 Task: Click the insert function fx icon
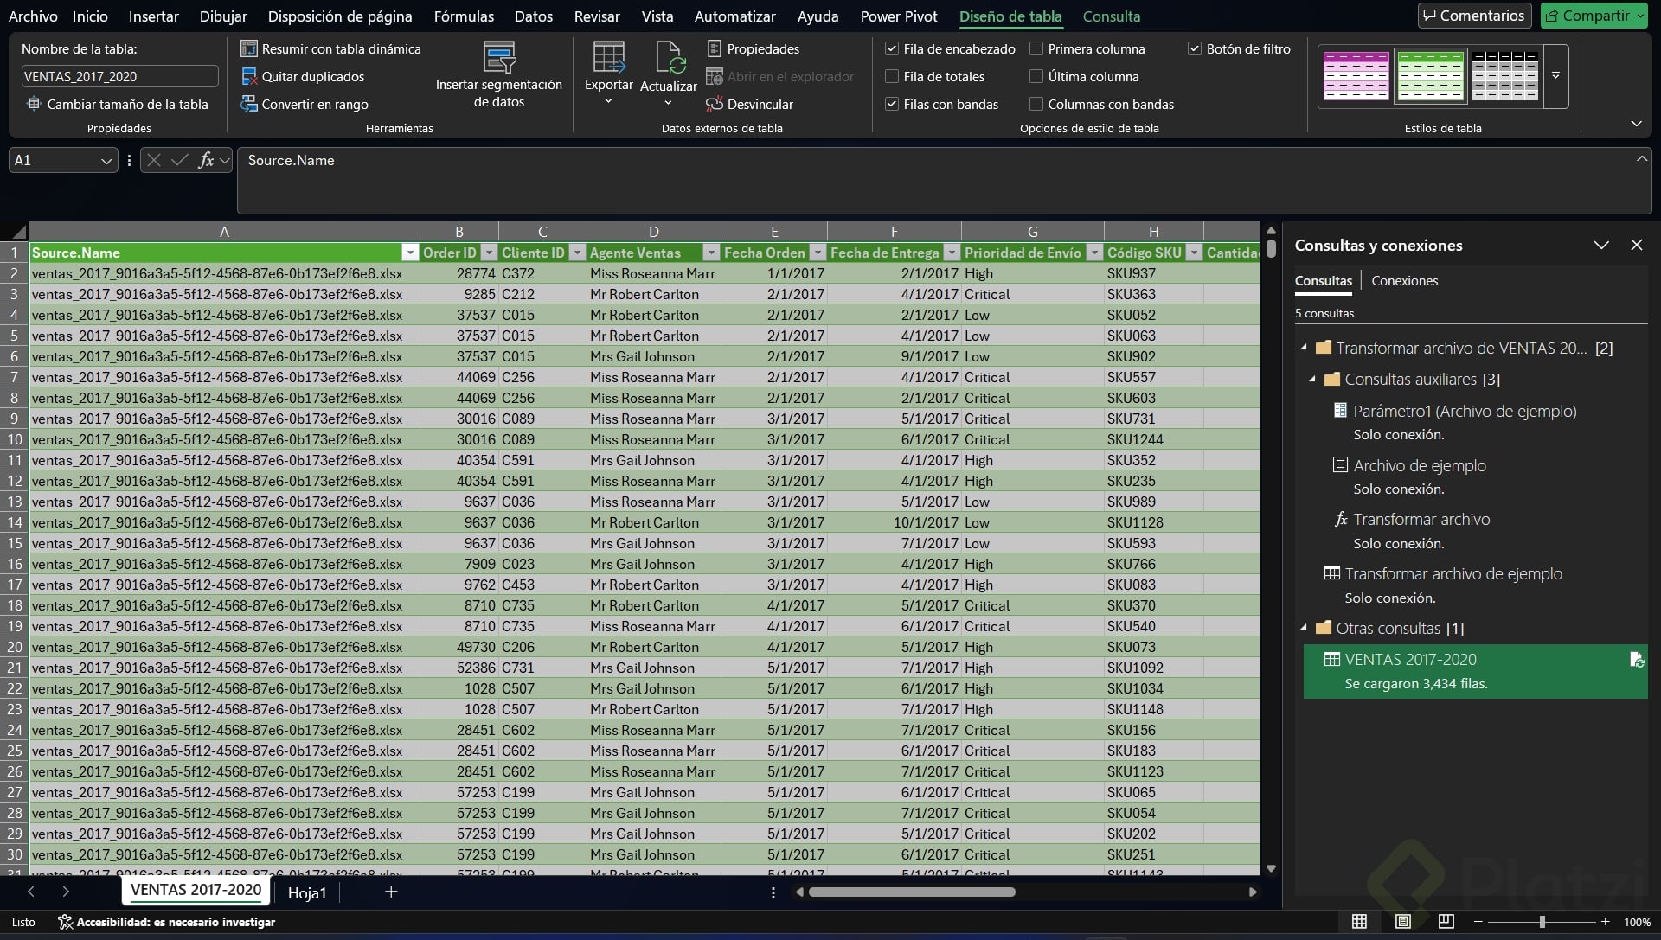[x=206, y=161]
